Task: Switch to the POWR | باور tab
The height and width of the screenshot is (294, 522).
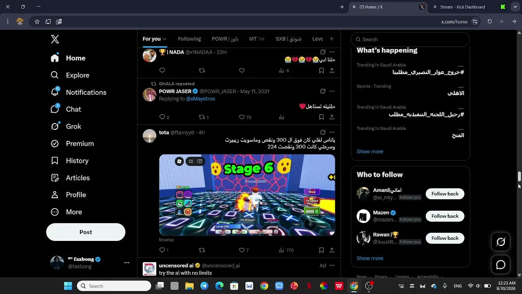Action: pyautogui.click(x=225, y=39)
